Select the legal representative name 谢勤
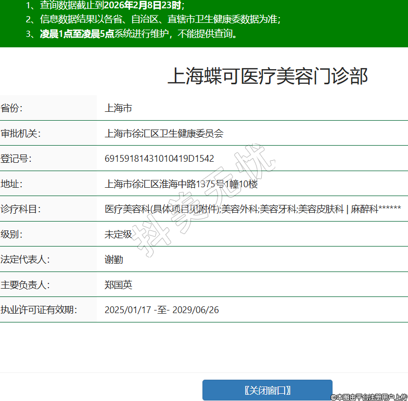 pyautogui.click(x=114, y=260)
